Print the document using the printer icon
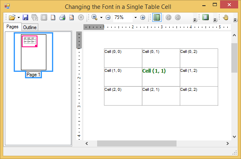 62,17
